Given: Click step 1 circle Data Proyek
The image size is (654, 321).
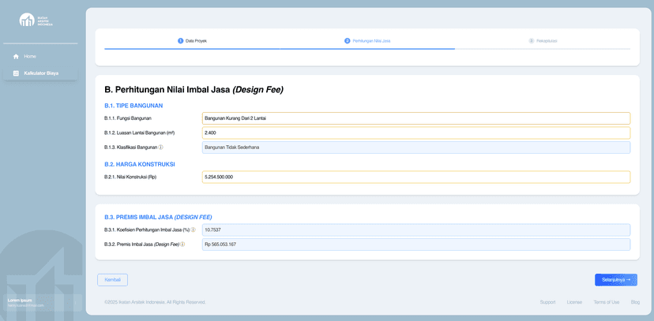Looking at the screenshot, I should pyautogui.click(x=181, y=41).
